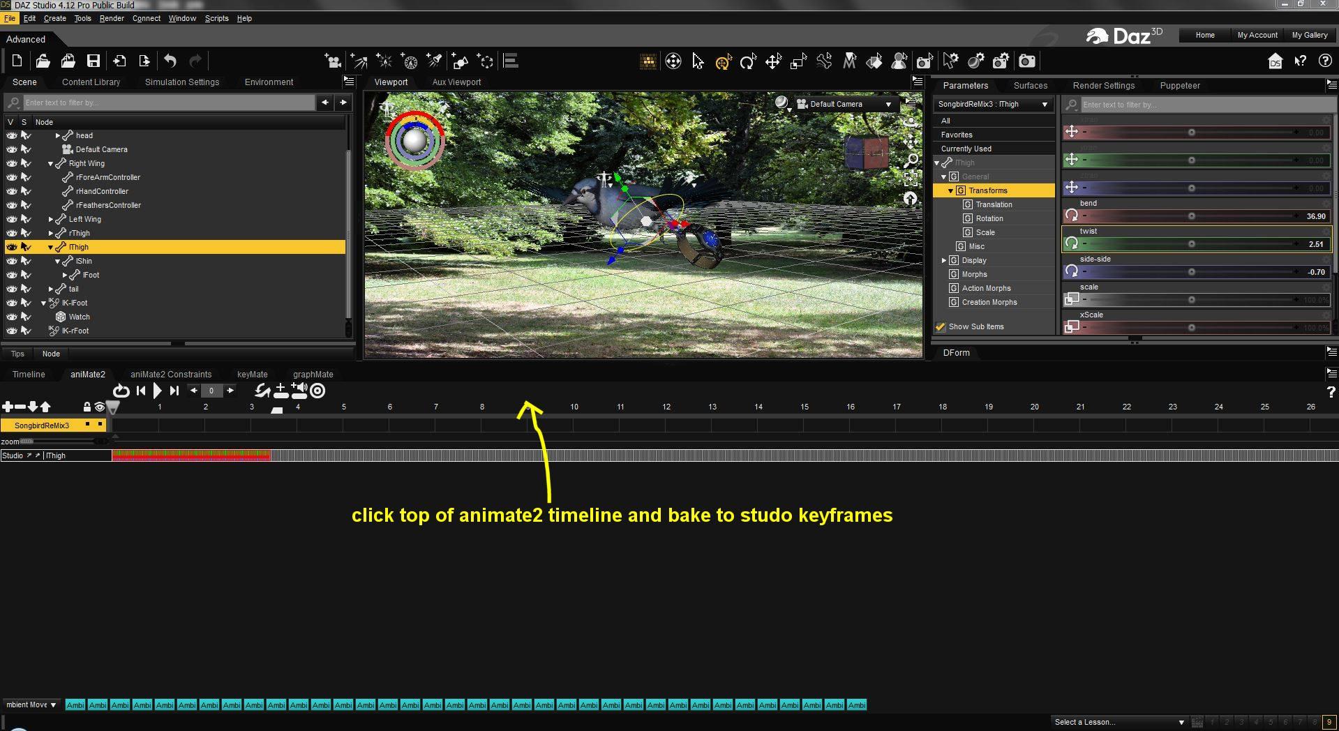The height and width of the screenshot is (731, 1339).
Task: Open the Edit menu
Action: tap(29, 18)
